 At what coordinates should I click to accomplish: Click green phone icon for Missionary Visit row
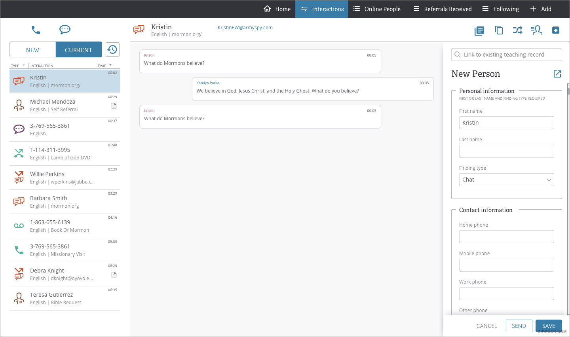(x=19, y=250)
